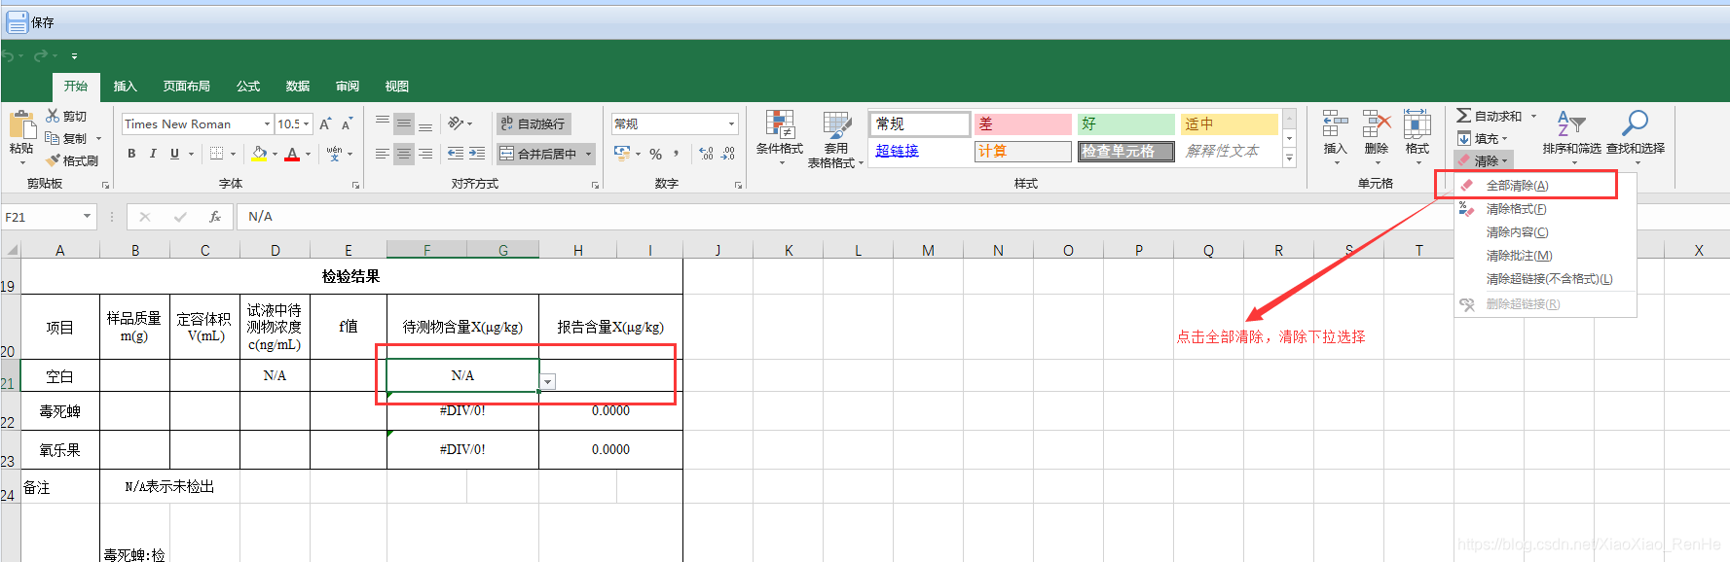Select column header K

click(789, 250)
